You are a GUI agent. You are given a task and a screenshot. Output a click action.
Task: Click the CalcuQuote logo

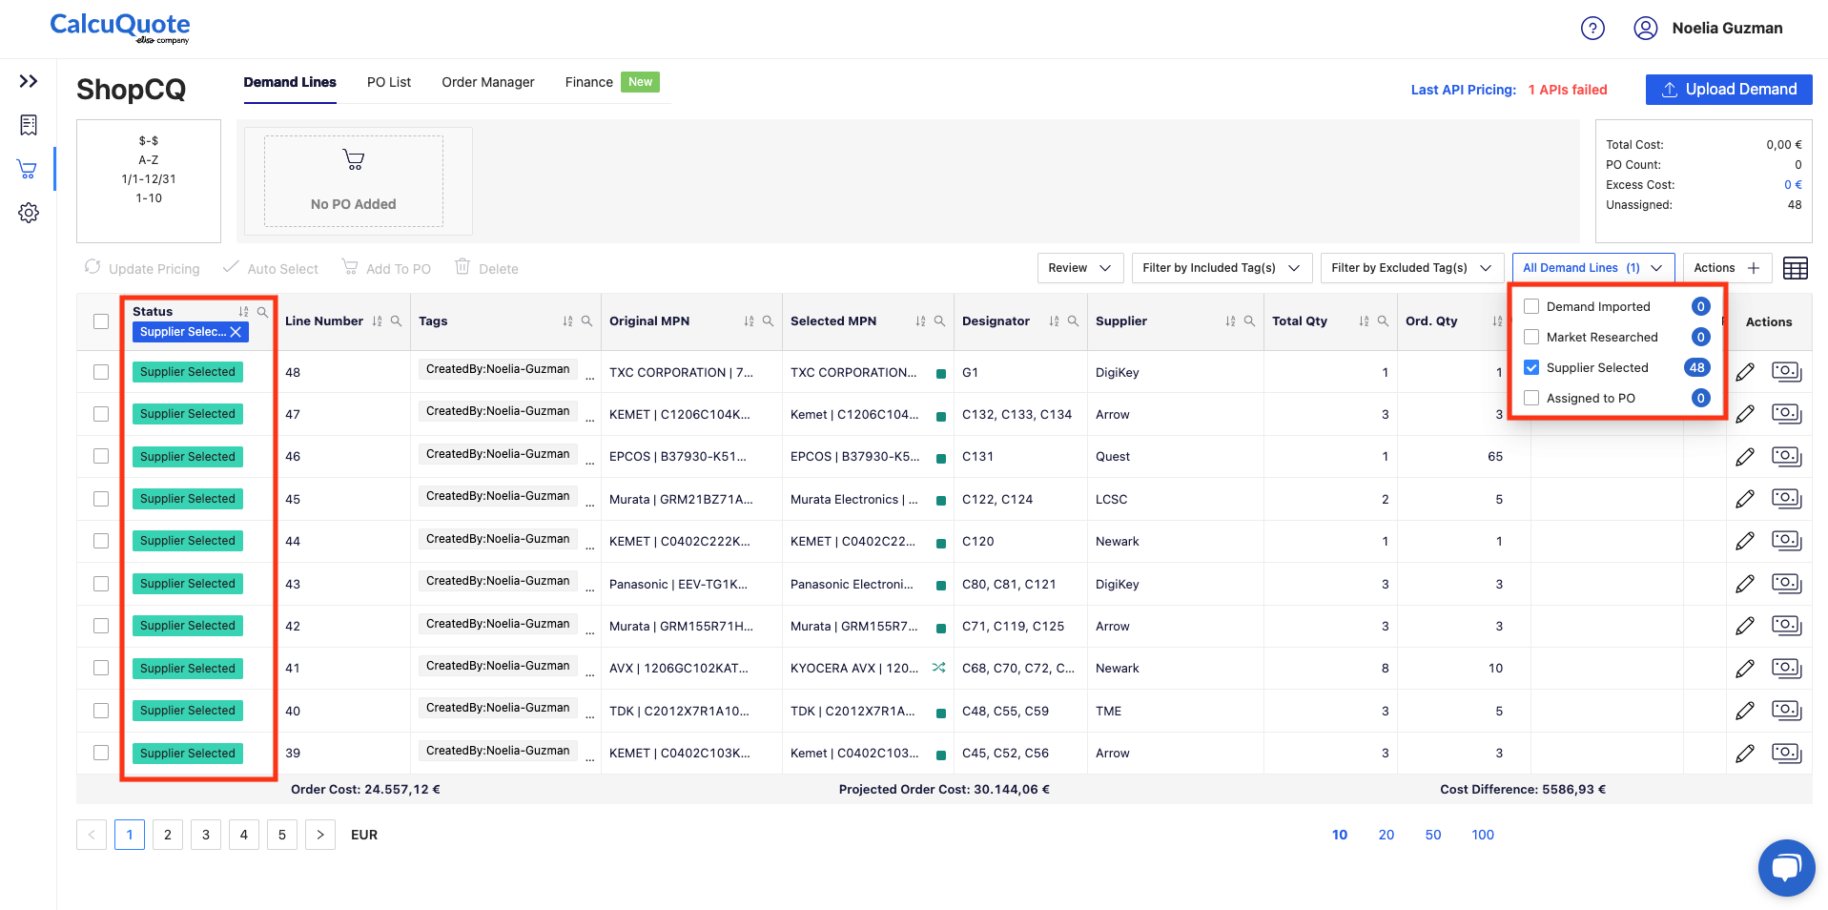pos(120,28)
